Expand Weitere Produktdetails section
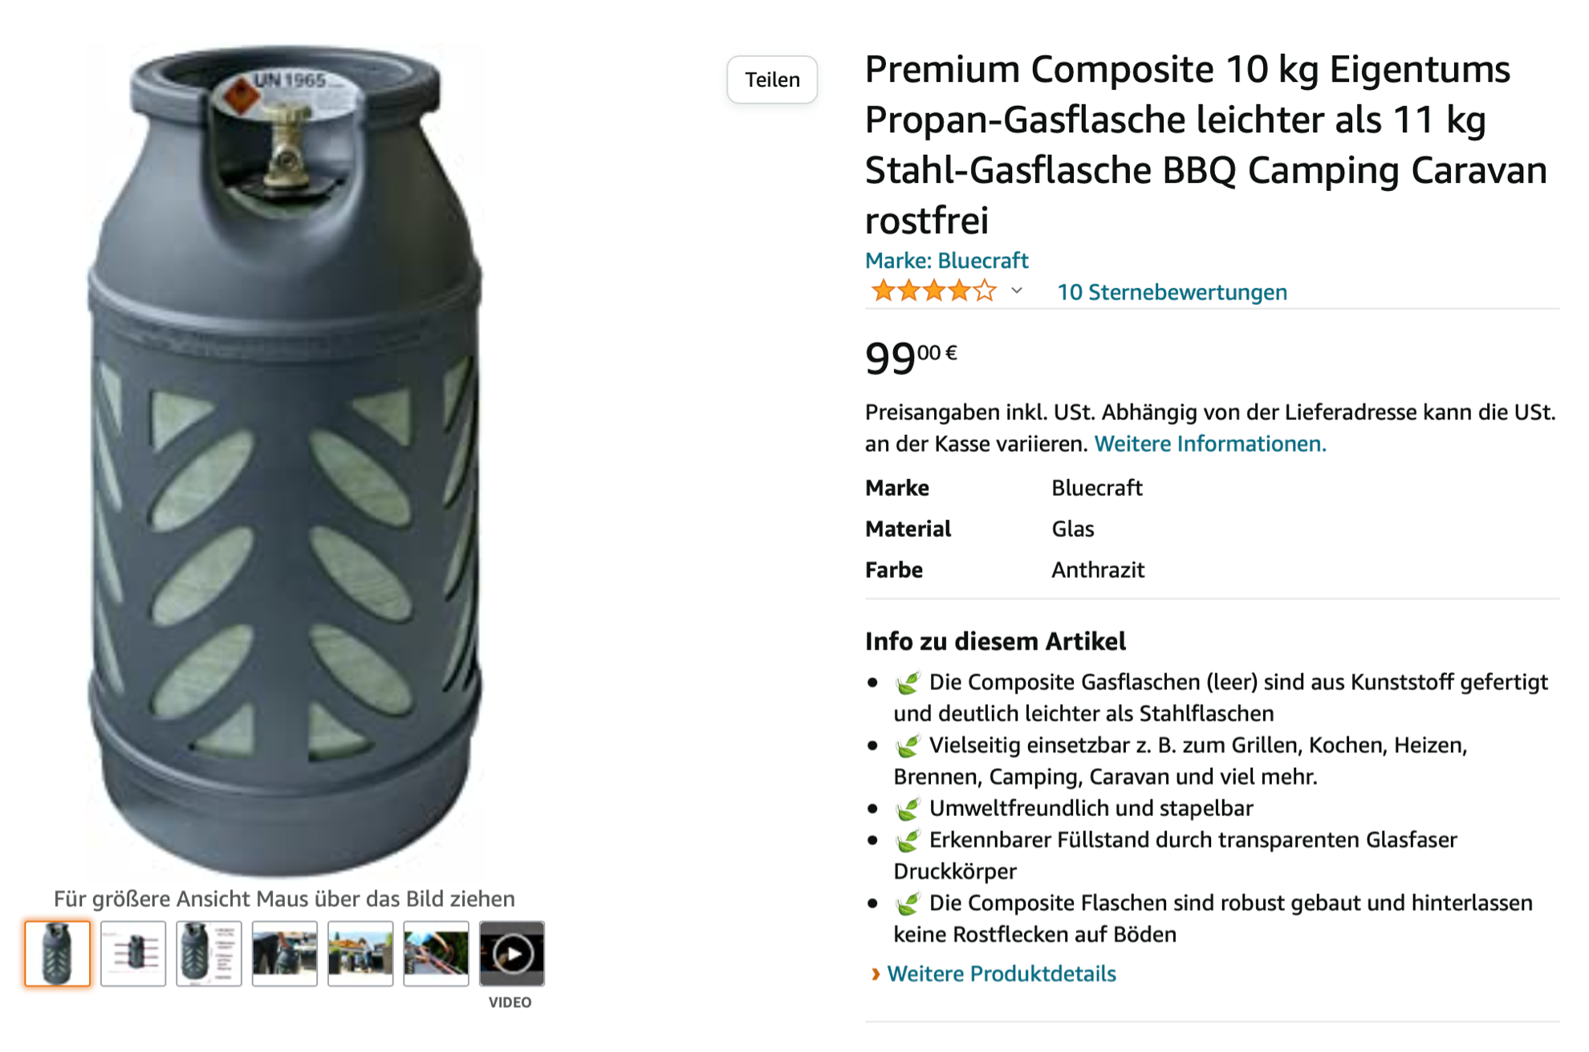Image resolution: width=1589 pixels, height=1052 pixels. [x=1002, y=973]
